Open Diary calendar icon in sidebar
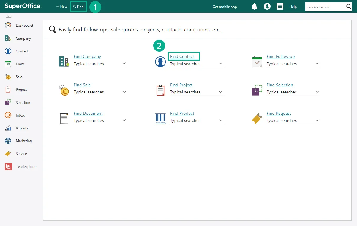Viewport: 357px width, 226px height. 8,64
